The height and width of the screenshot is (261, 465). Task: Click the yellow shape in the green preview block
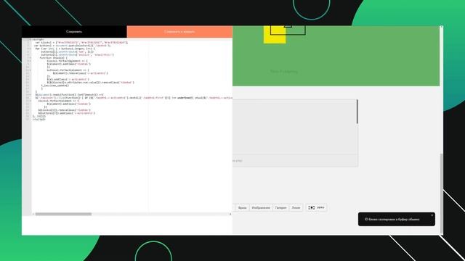(x=275, y=35)
